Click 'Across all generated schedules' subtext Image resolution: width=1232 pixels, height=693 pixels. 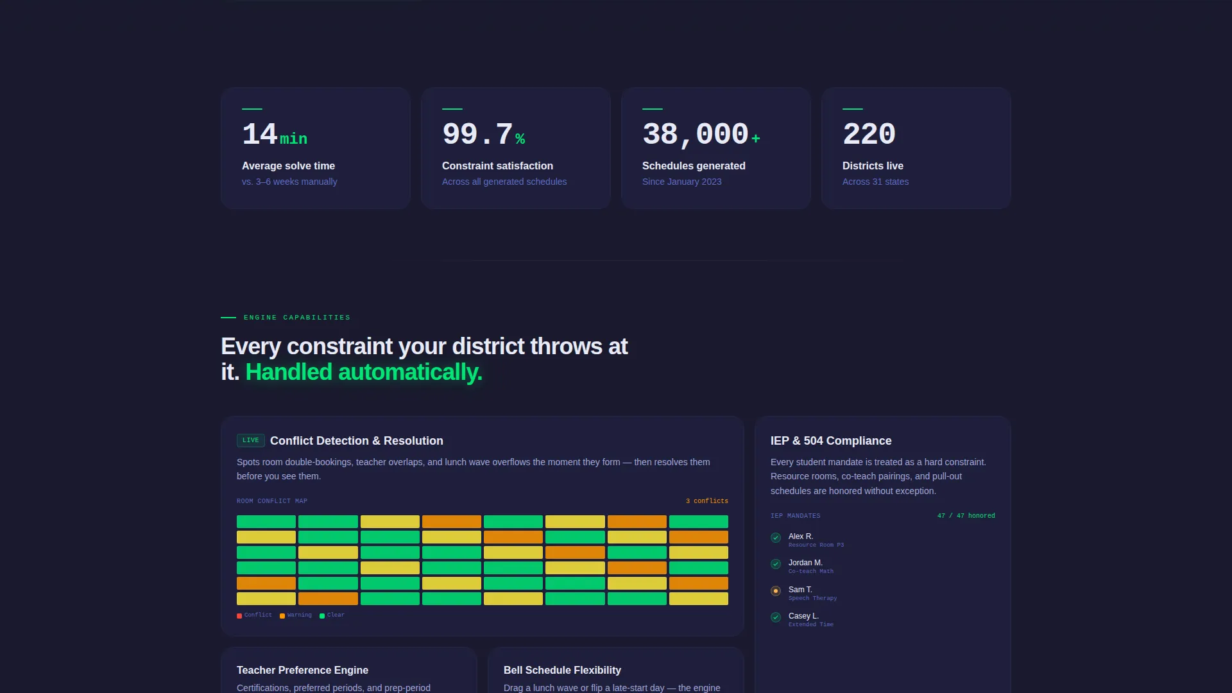[x=504, y=182]
